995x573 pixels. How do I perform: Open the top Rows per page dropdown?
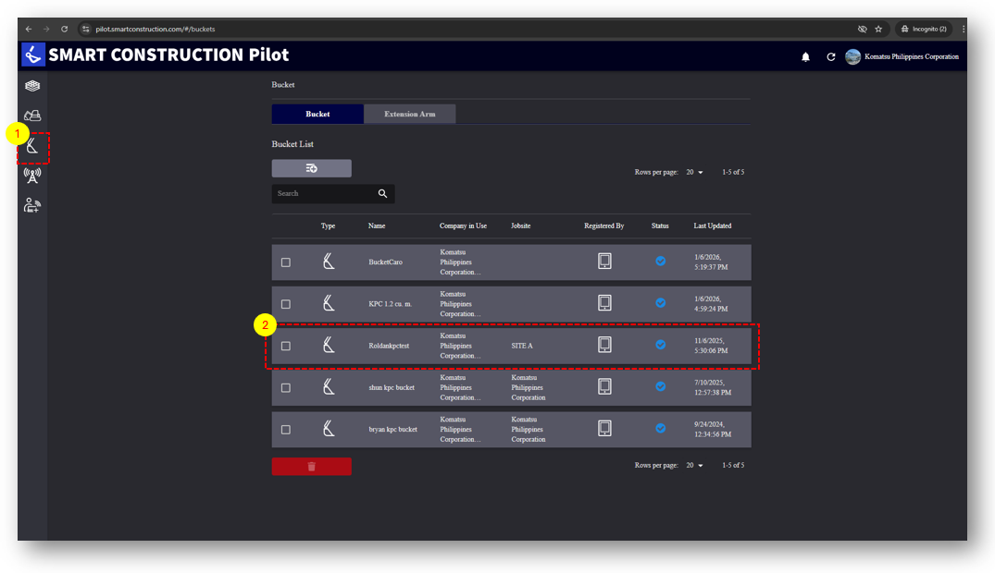tap(694, 173)
